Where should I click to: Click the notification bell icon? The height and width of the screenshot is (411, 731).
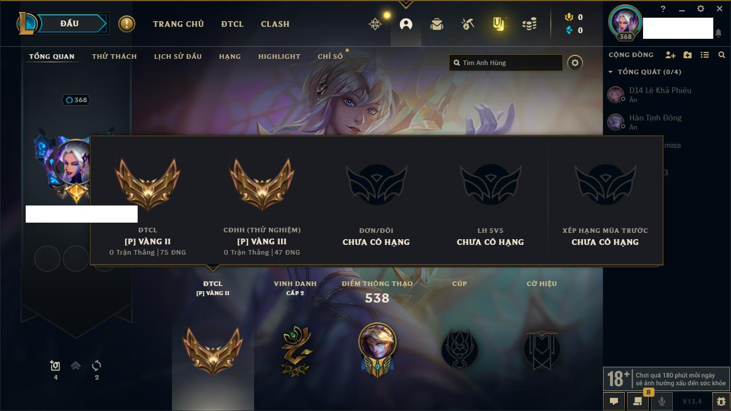[x=718, y=33]
